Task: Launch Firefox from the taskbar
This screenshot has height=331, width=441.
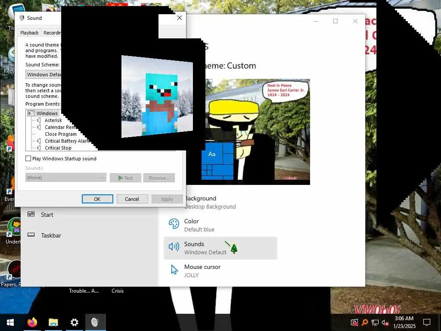Action: pyautogui.click(x=32, y=322)
